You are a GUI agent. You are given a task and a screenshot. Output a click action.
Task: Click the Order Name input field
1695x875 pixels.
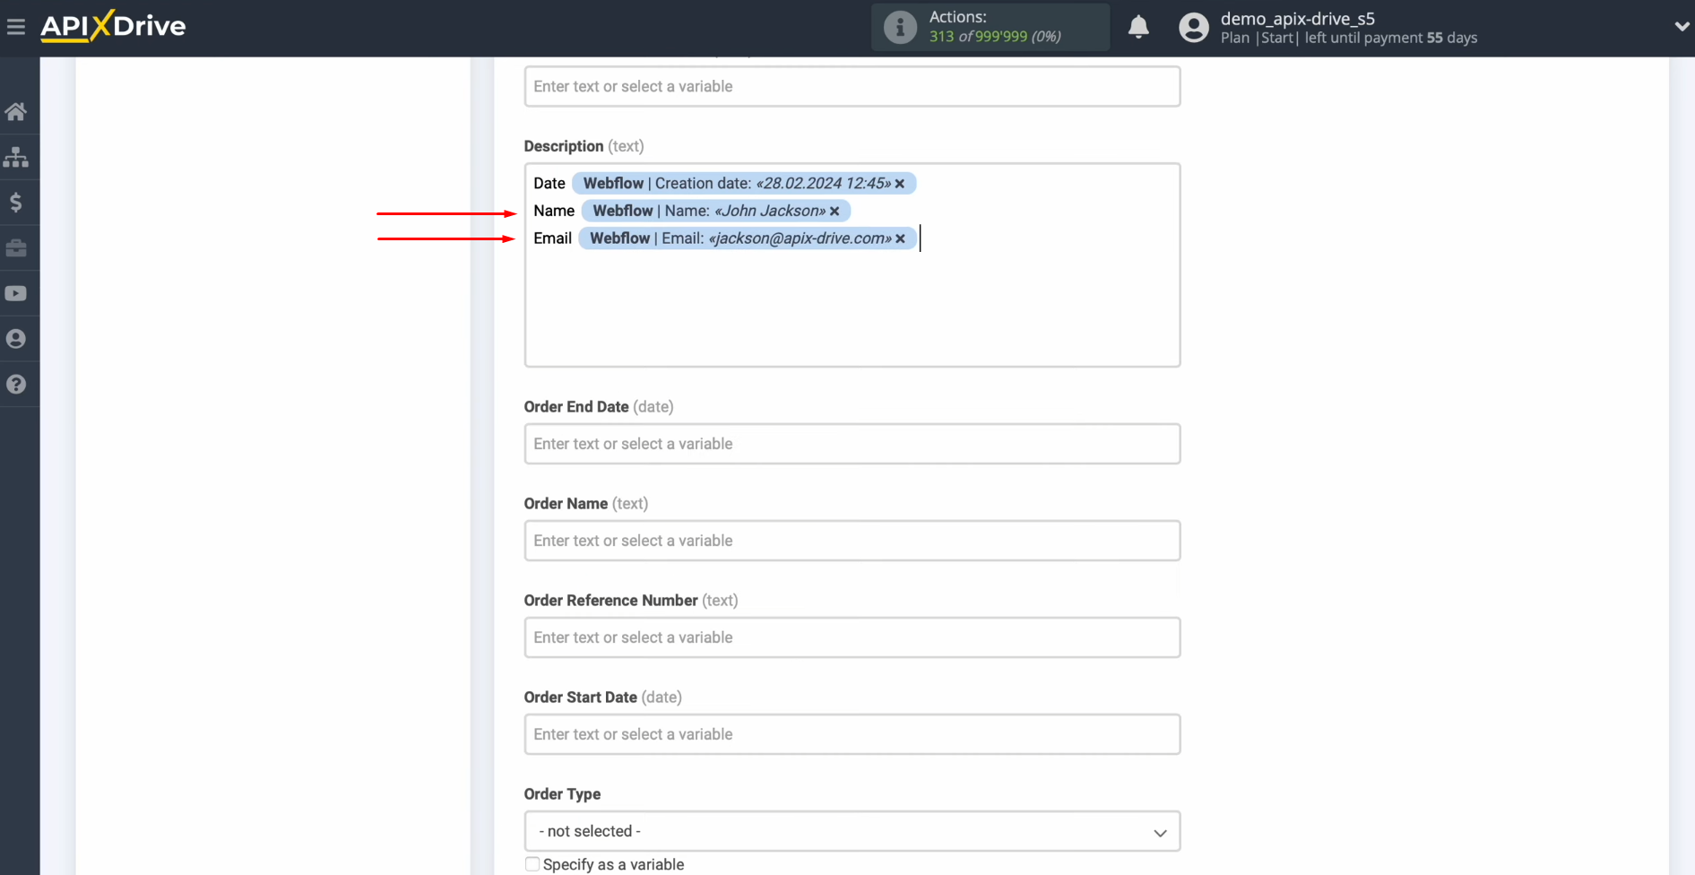[852, 541]
